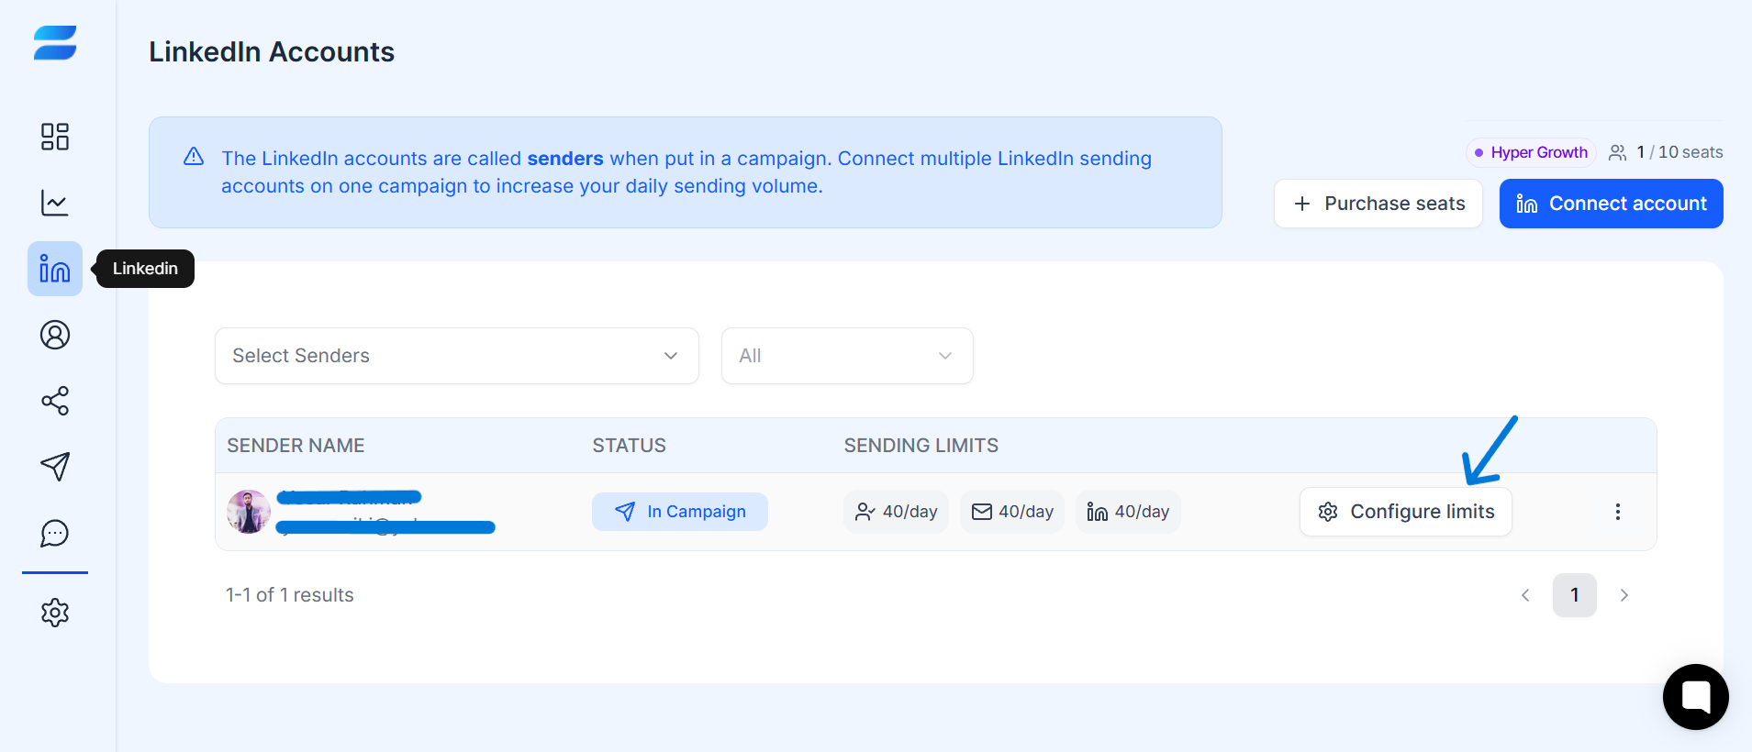The image size is (1752, 752).
Task: Select the LinkedIn icon in sidebar
Action: tap(55, 269)
